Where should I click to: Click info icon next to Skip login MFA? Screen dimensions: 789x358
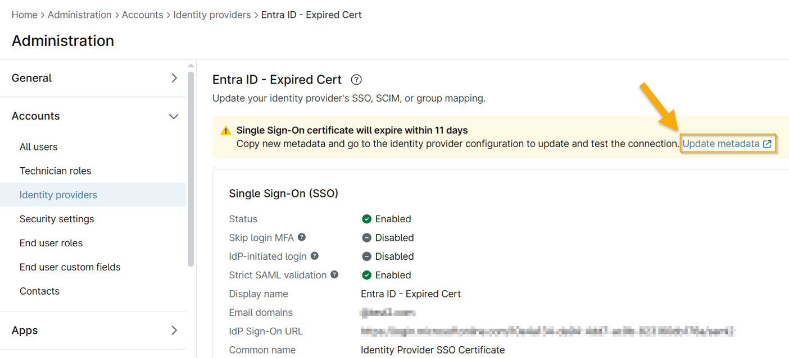[x=302, y=237]
